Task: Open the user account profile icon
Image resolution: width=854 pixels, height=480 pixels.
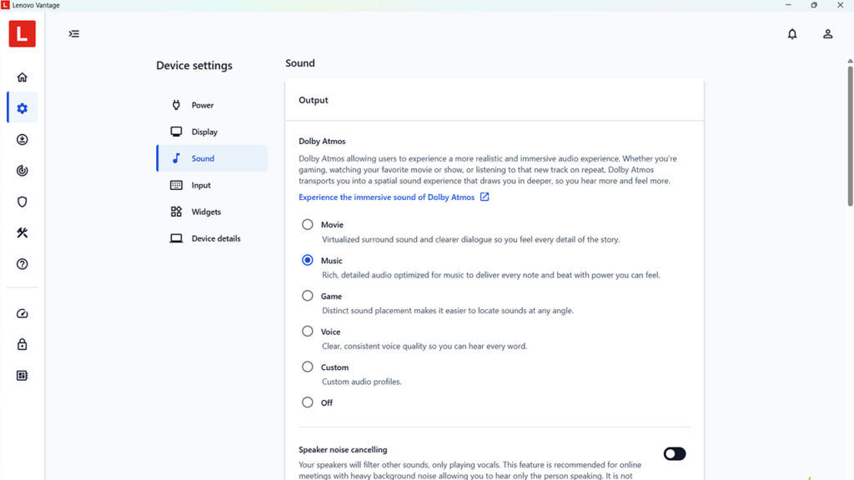Action: [828, 33]
